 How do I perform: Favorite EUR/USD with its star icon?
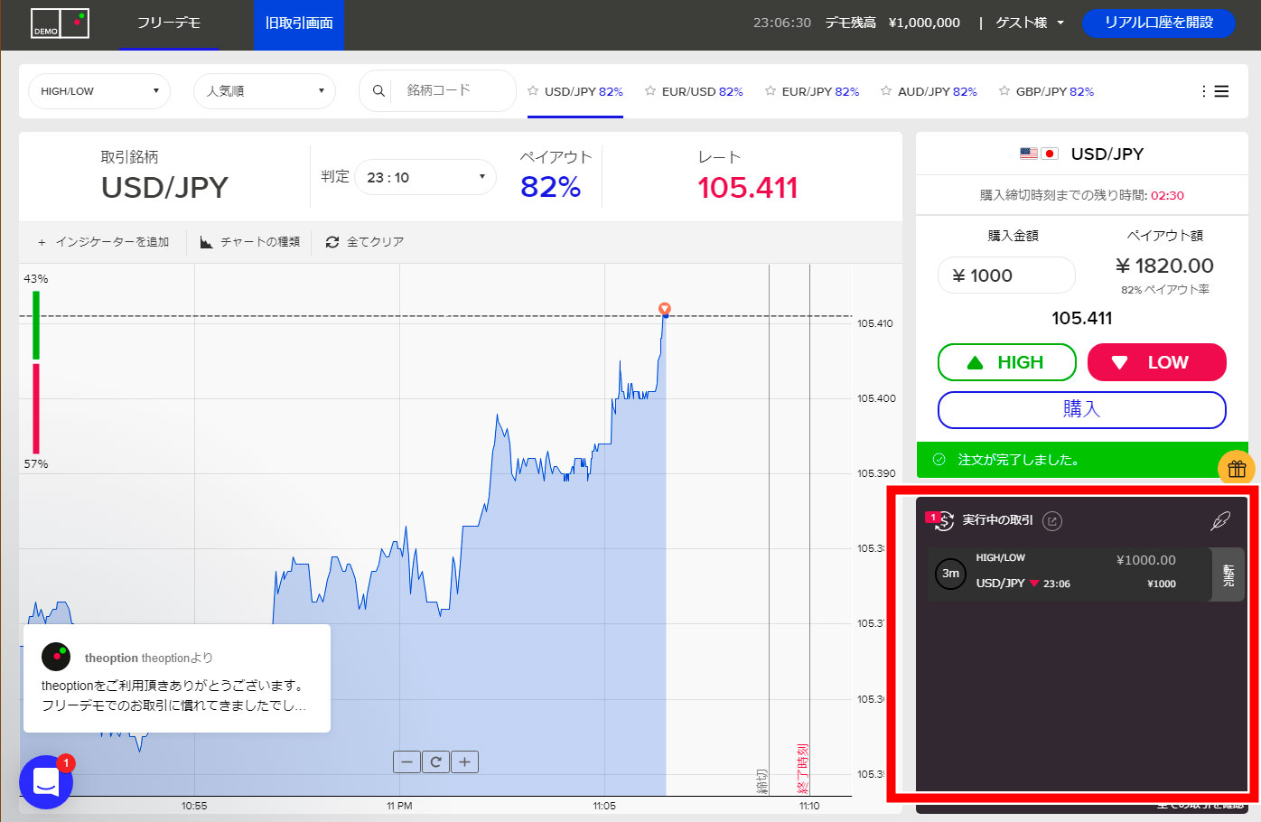[650, 91]
